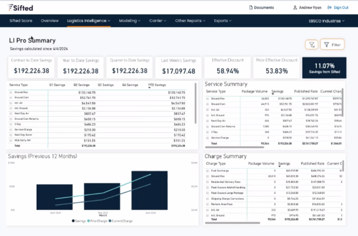Screen dimensions: 358x236
Task: Expand the Other Reports menu
Action: 190,20
